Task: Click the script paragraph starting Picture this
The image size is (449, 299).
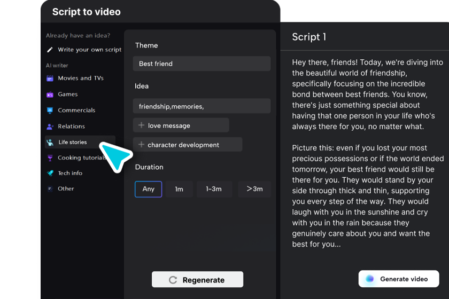Action: pos(368,196)
